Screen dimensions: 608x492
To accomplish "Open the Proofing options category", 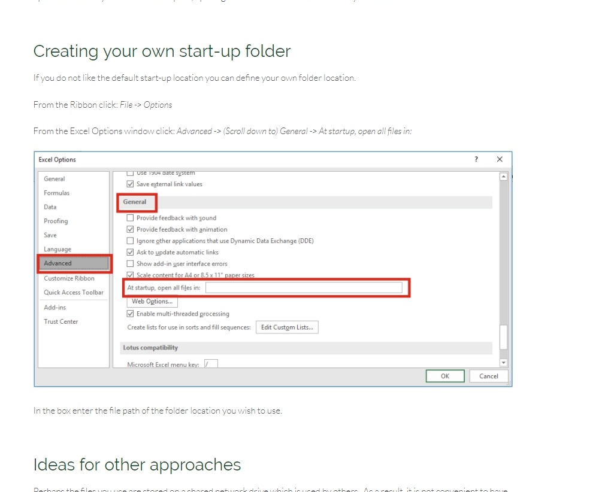I will click(56, 221).
